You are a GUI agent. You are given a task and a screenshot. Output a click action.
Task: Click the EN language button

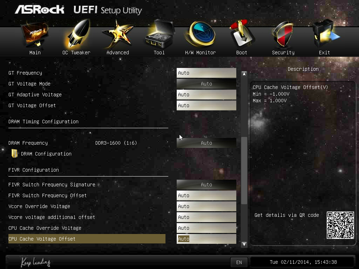click(239, 262)
